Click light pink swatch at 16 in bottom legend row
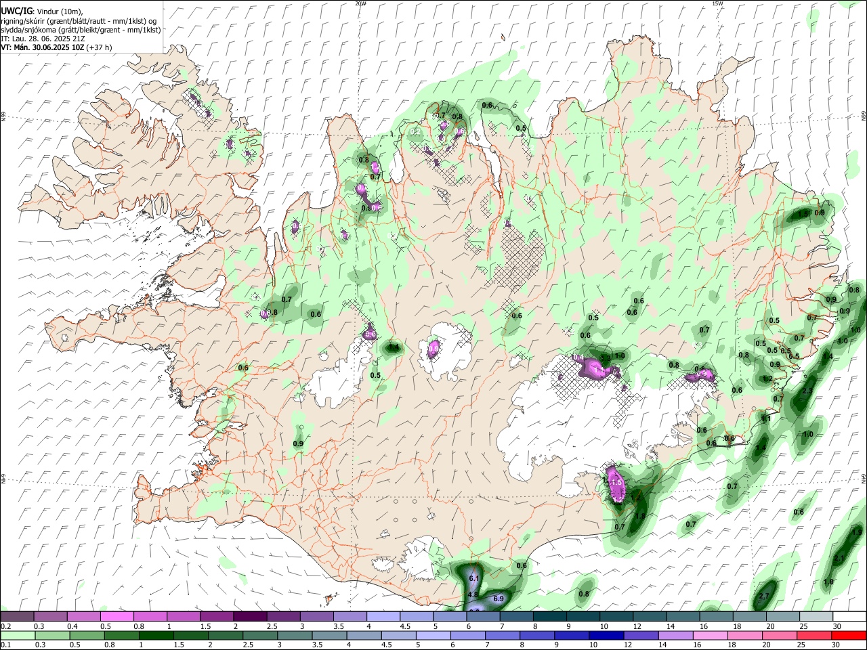This screenshot has height=650, width=867. [x=710, y=635]
